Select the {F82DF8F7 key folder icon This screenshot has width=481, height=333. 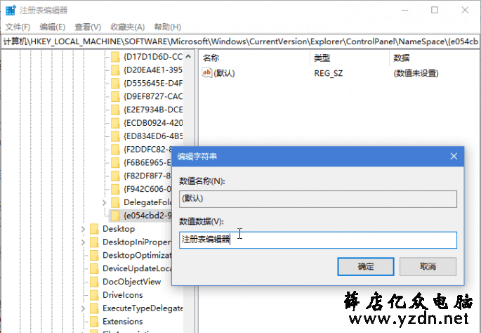point(115,176)
